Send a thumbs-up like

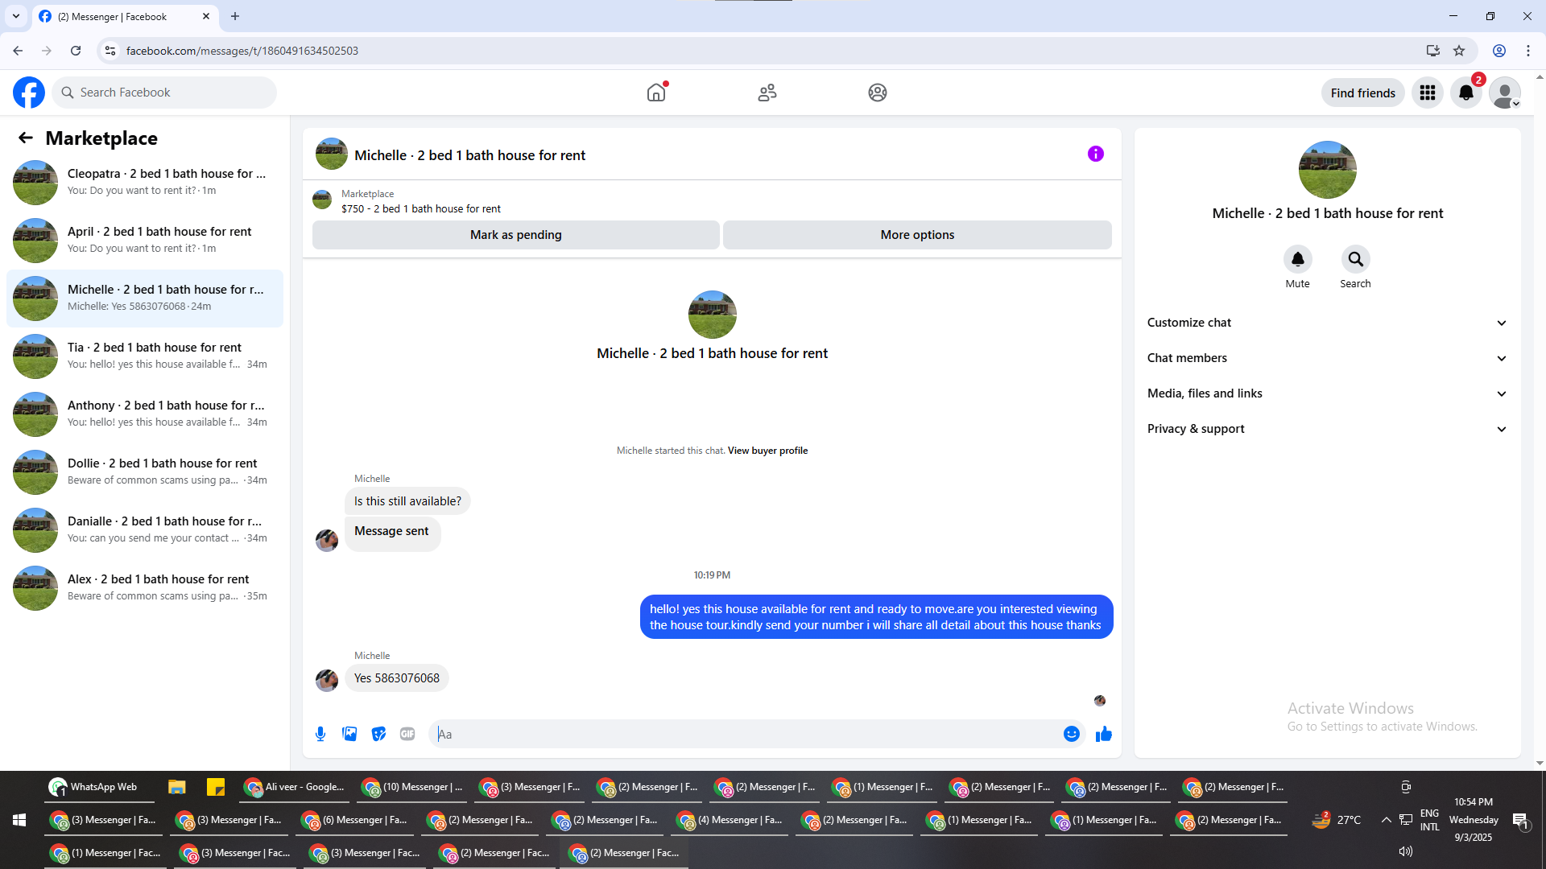1104,734
